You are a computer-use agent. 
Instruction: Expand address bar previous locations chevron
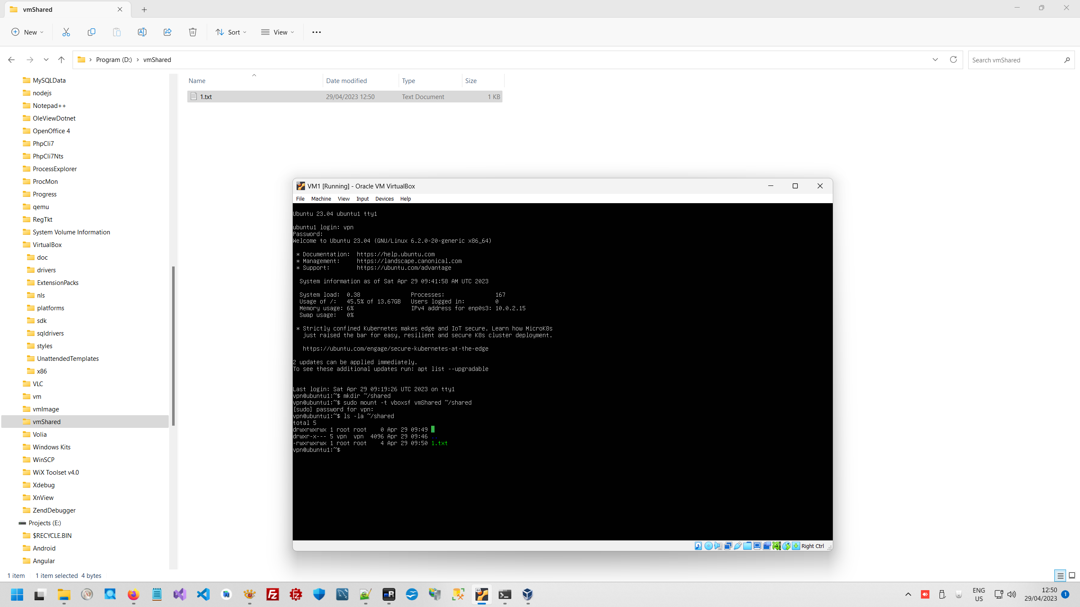pyautogui.click(x=935, y=59)
